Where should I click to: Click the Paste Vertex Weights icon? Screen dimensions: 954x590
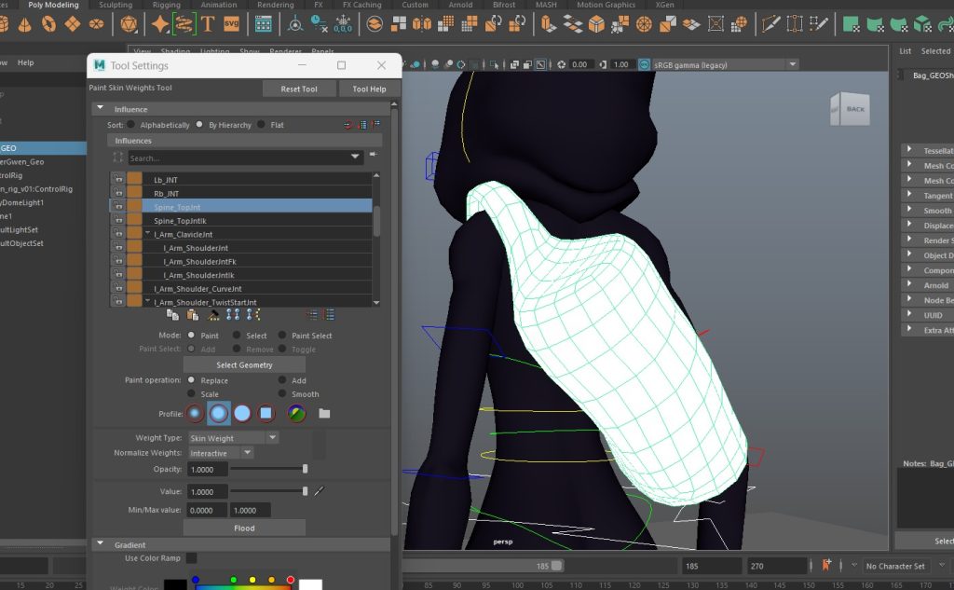tap(193, 315)
